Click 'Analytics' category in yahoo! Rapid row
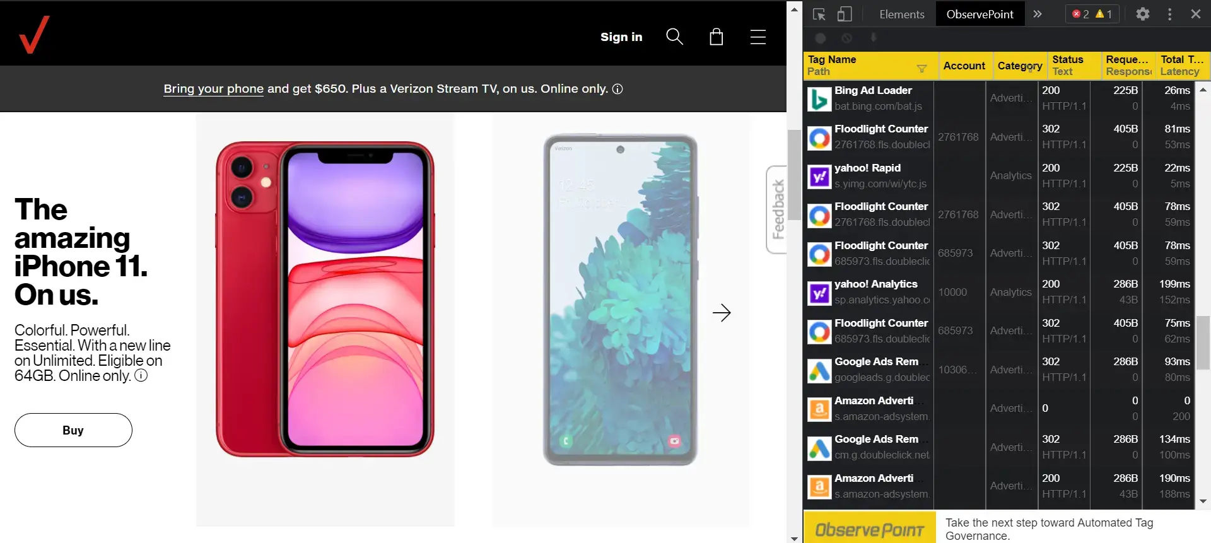1211x543 pixels. point(1010,176)
